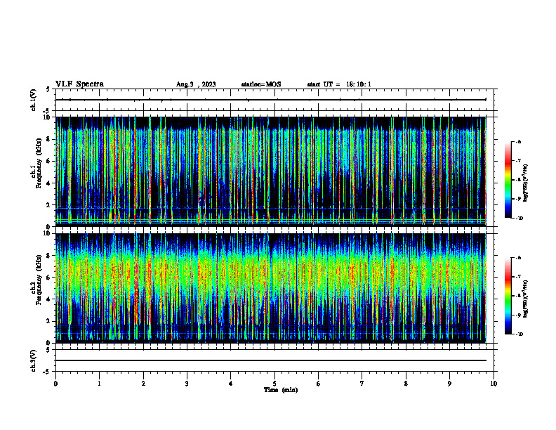
Task: Click time tick label "7" on x-axis
Action: coord(362,384)
